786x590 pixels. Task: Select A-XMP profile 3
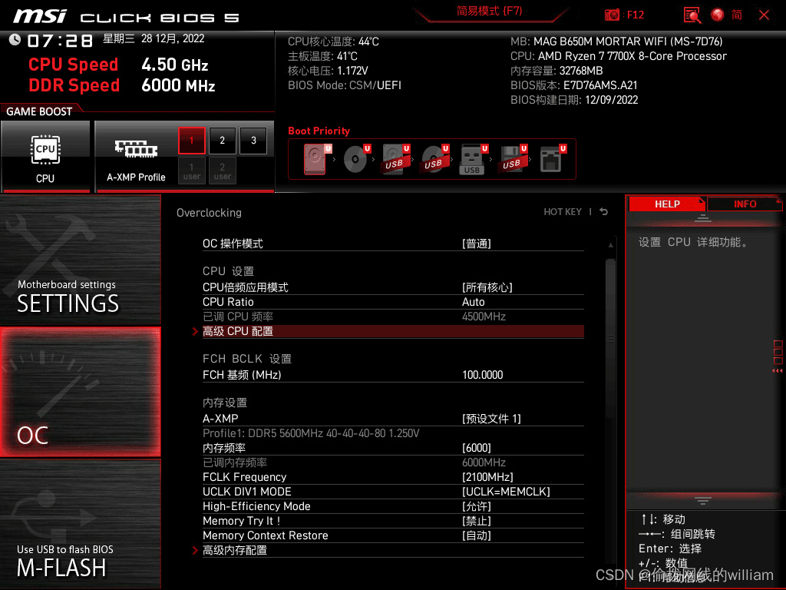253,141
